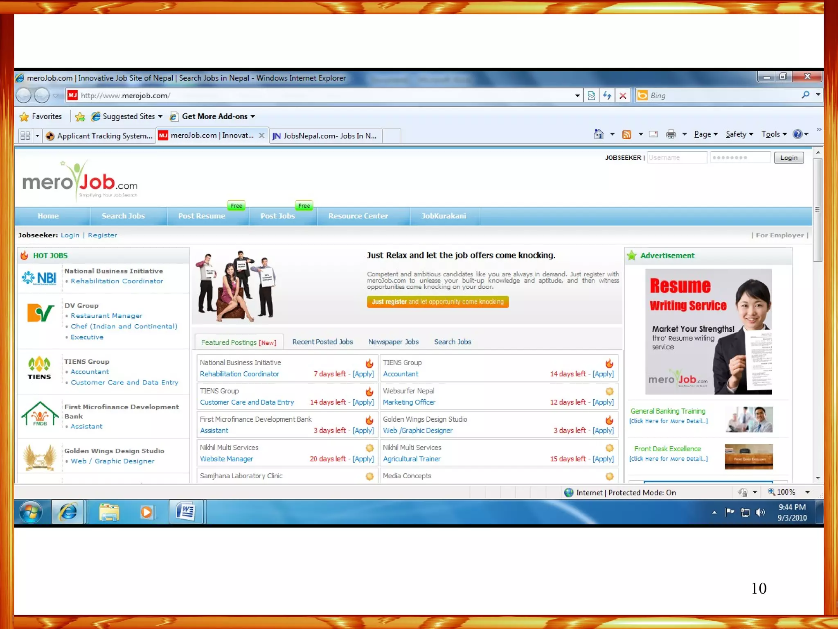This screenshot has width=838, height=629.
Task: Click the Stop loading red X icon
Action: point(623,96)
